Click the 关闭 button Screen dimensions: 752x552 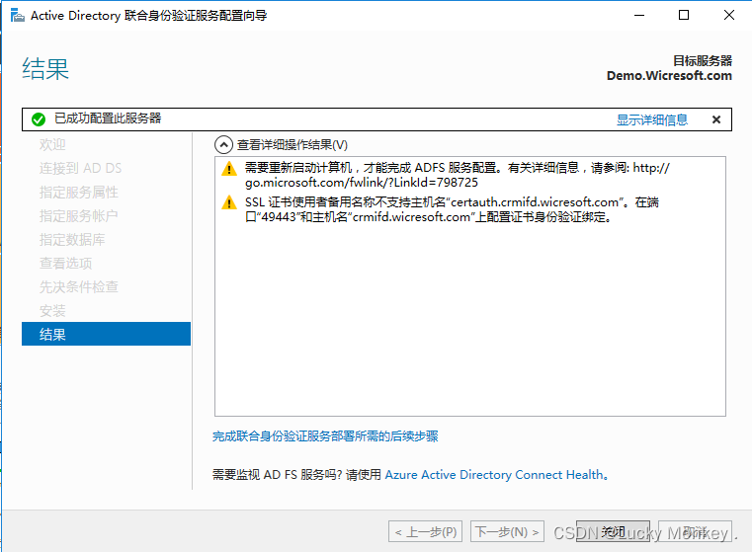coord(613,531)
